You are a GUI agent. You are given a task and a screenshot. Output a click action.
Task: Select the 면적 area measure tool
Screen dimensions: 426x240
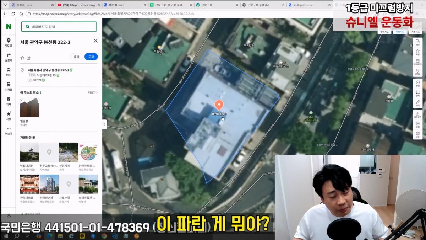point(417,94)
